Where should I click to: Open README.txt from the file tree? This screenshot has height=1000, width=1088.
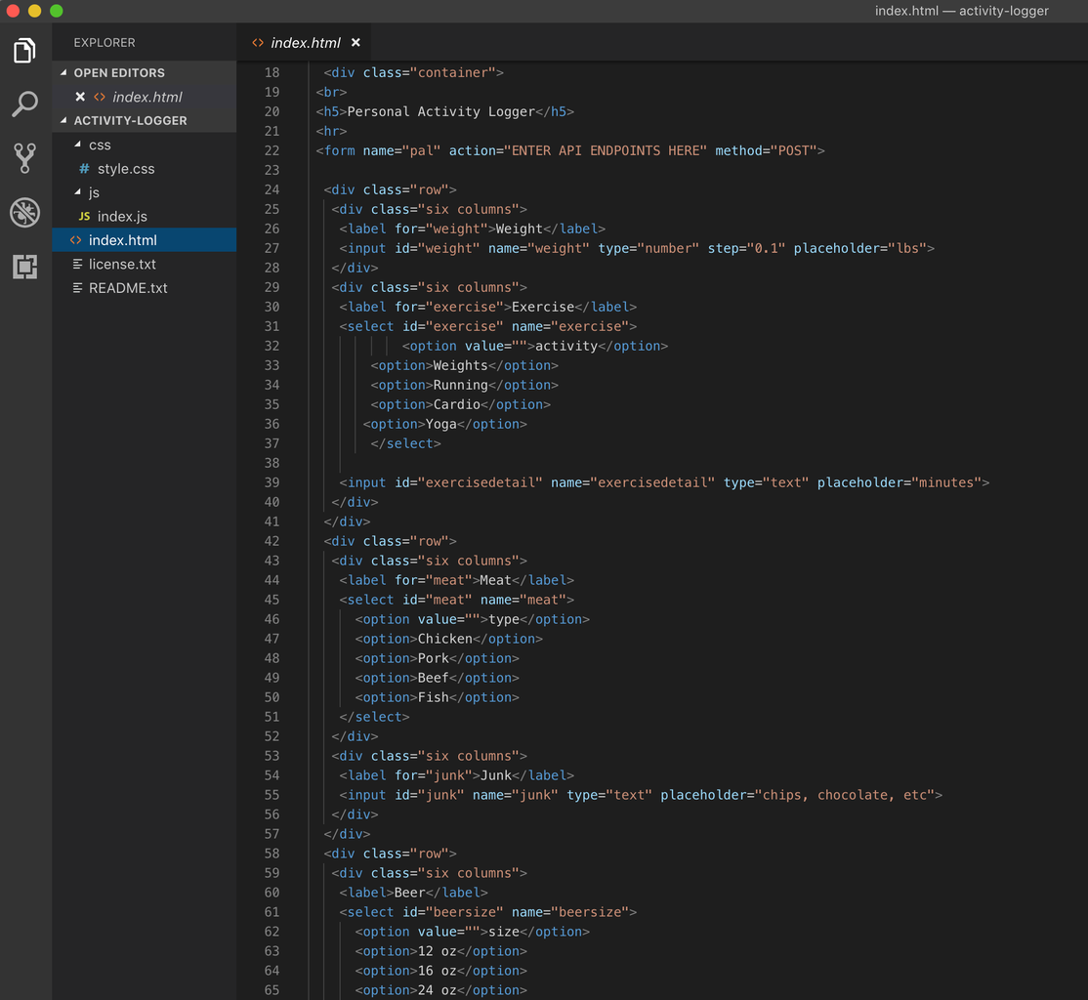[128, 288]
